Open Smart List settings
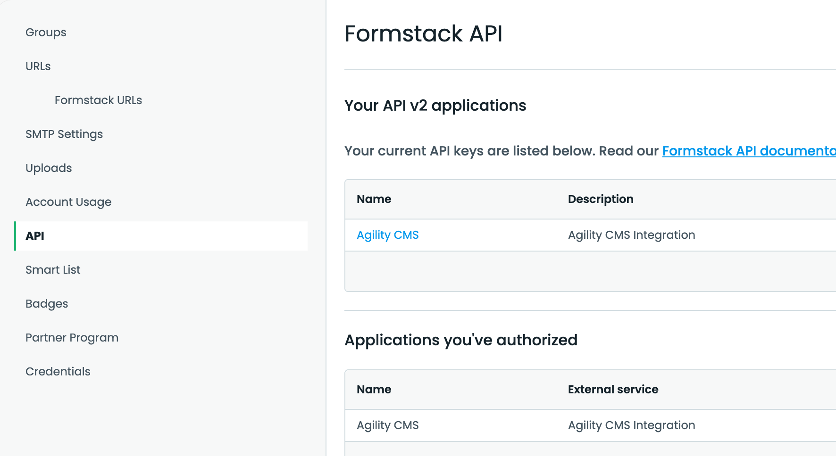The width and height of the screenshot is (836, 456). pos(53,270)
